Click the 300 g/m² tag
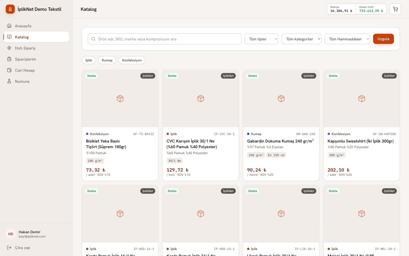 coord(337,155)
